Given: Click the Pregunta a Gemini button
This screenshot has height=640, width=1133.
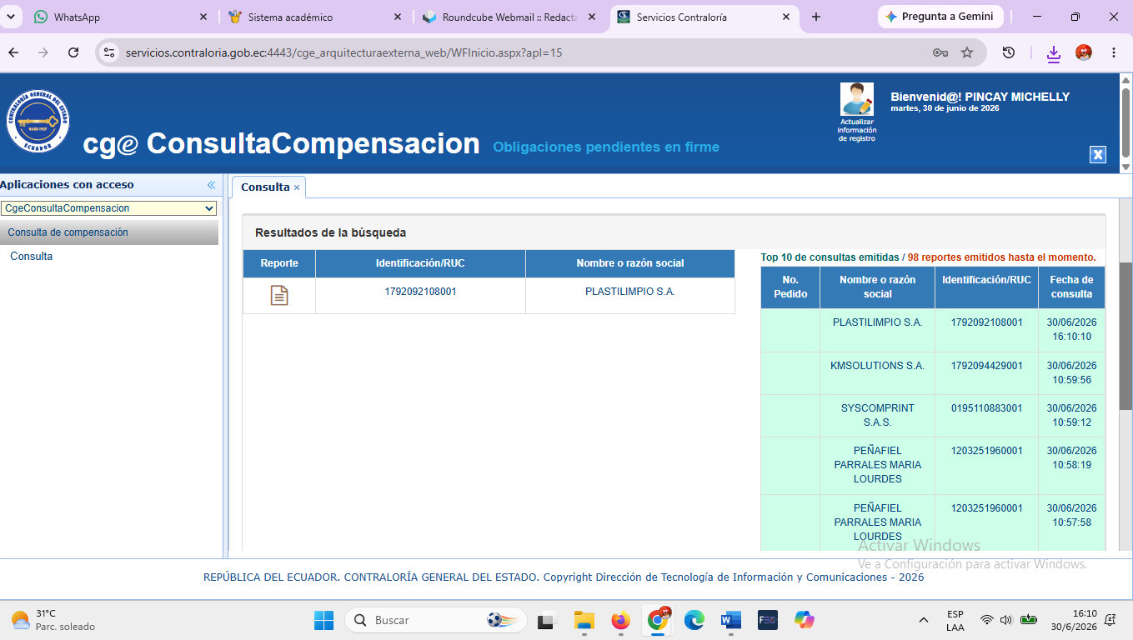Looking at the screenshot, I should 940,17.
